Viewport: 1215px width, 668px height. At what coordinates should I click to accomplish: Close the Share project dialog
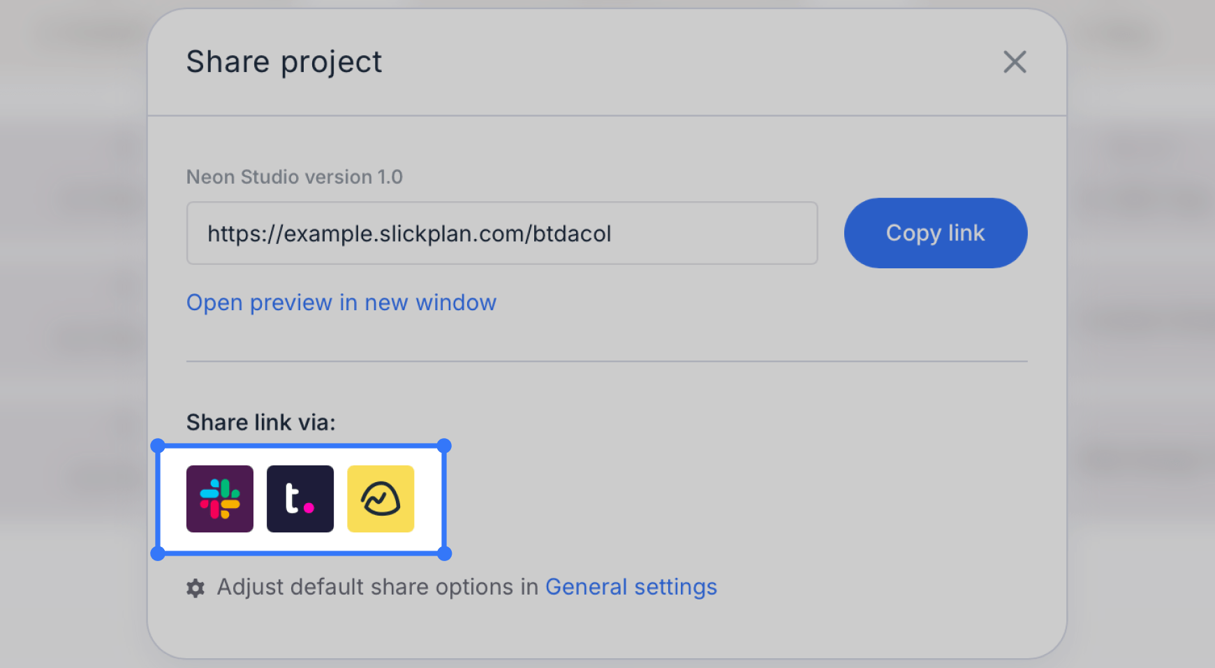coord(1015,62)
